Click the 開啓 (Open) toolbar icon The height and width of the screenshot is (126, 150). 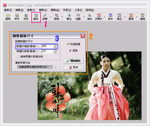pyautogui.click(x=8, y=17)
